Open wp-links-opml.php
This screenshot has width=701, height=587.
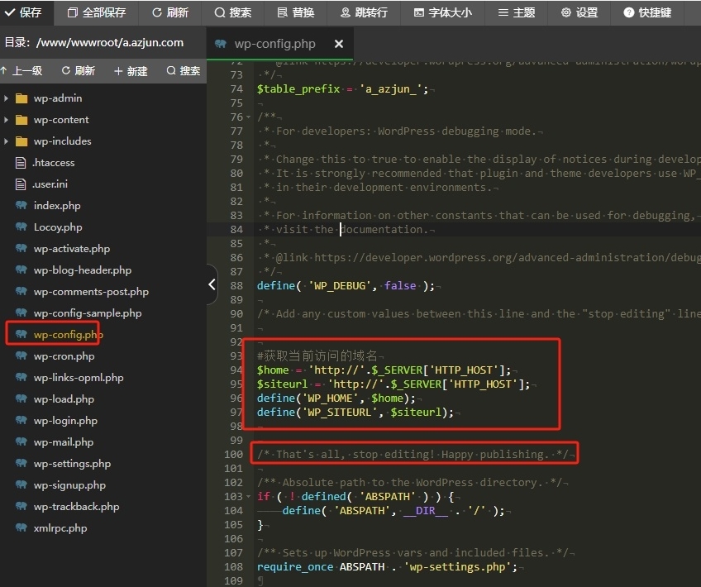[79, 377]
